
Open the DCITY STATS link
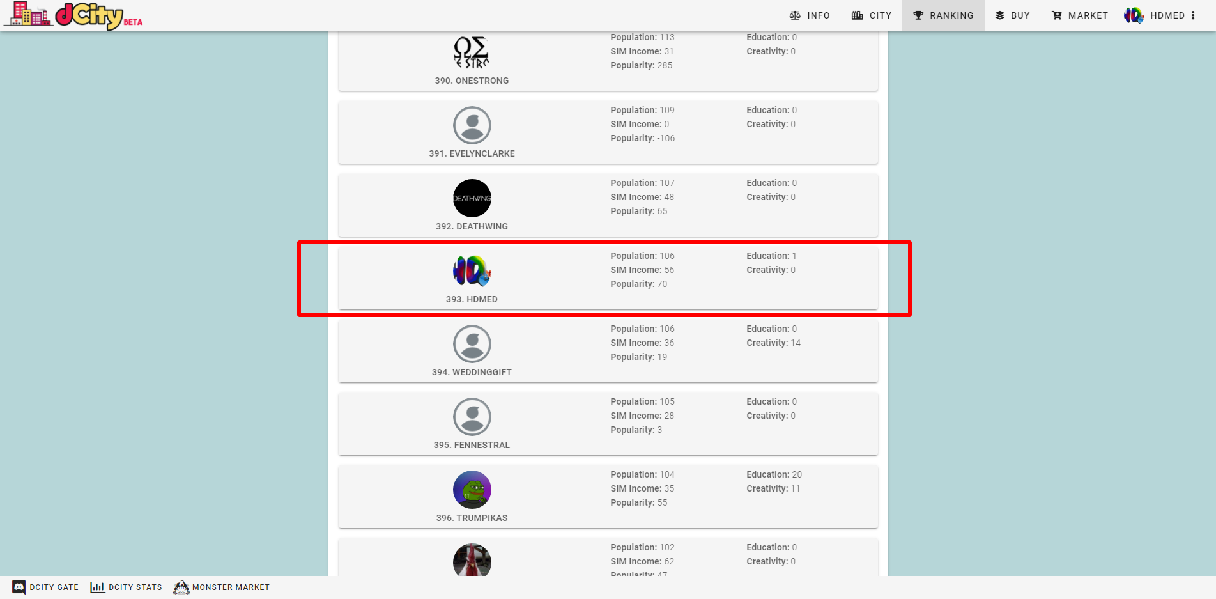coord(127,587)
